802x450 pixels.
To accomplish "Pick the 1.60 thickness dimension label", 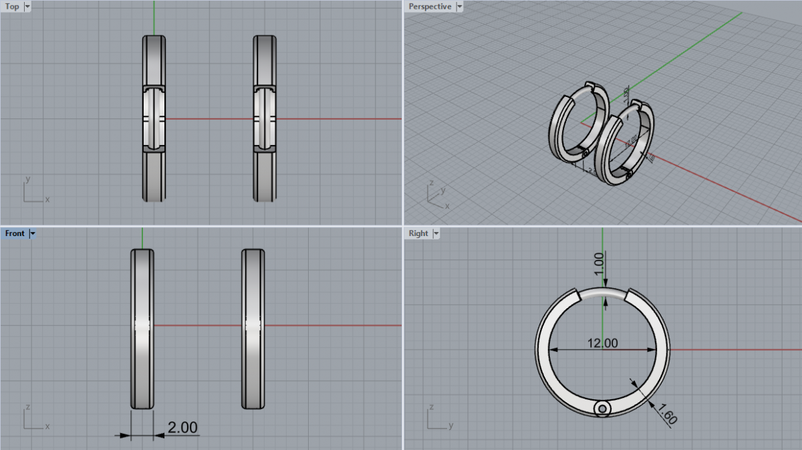I will 667,415.
